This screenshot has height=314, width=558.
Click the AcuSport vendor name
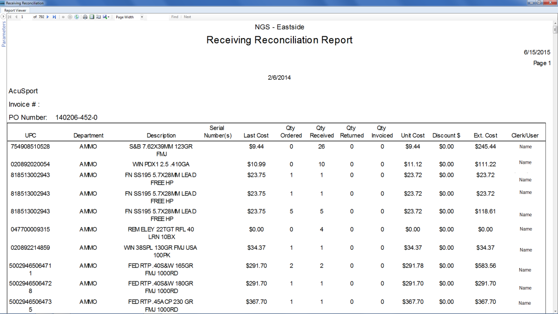pos(23,91)
